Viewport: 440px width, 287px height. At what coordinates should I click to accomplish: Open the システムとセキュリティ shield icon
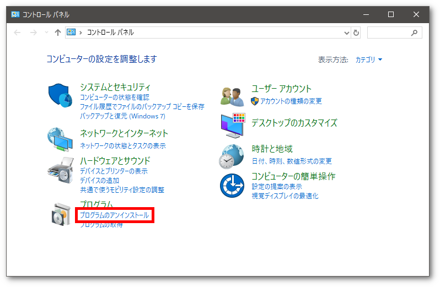60,95
